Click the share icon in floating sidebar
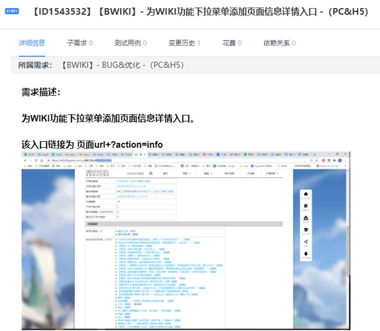 [306, 242]
